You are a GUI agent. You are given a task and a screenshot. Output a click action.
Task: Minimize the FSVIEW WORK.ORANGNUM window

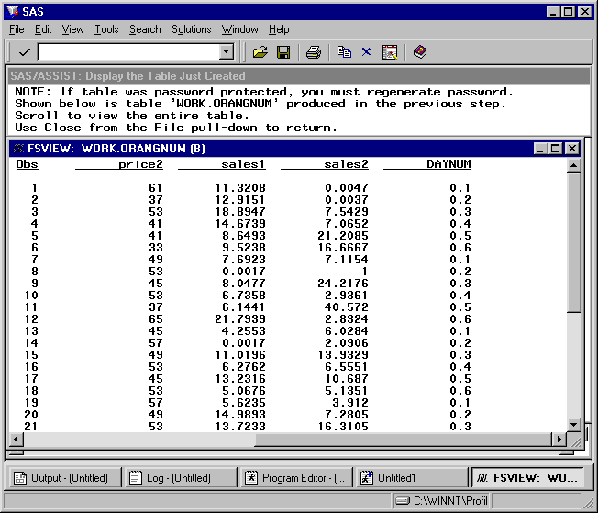539,149
